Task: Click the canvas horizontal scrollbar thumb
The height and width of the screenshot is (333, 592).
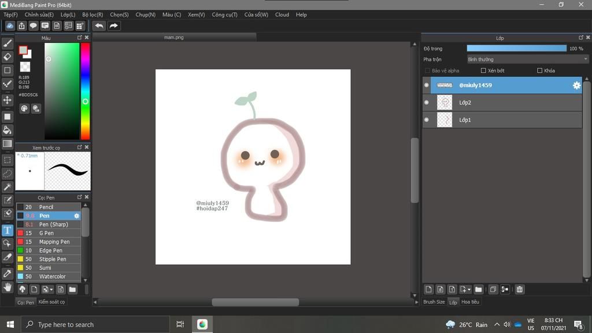Action: click(255, 302)
